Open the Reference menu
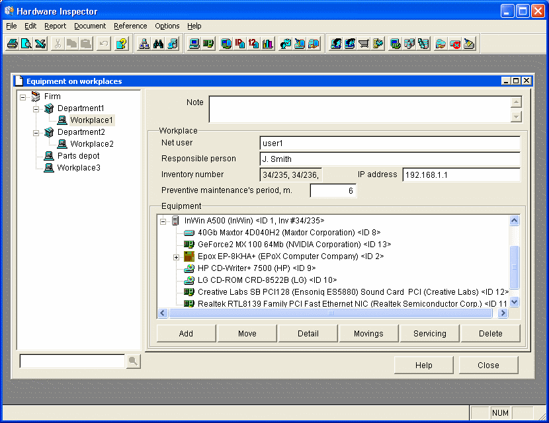This screenshot has width=549, height=423. tap(130, 26)
